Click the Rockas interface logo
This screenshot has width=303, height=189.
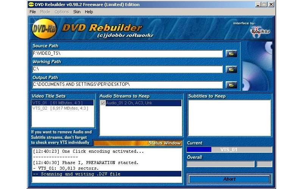pos(260,31)
